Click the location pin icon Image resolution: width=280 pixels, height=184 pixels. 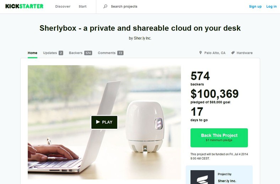200,53
